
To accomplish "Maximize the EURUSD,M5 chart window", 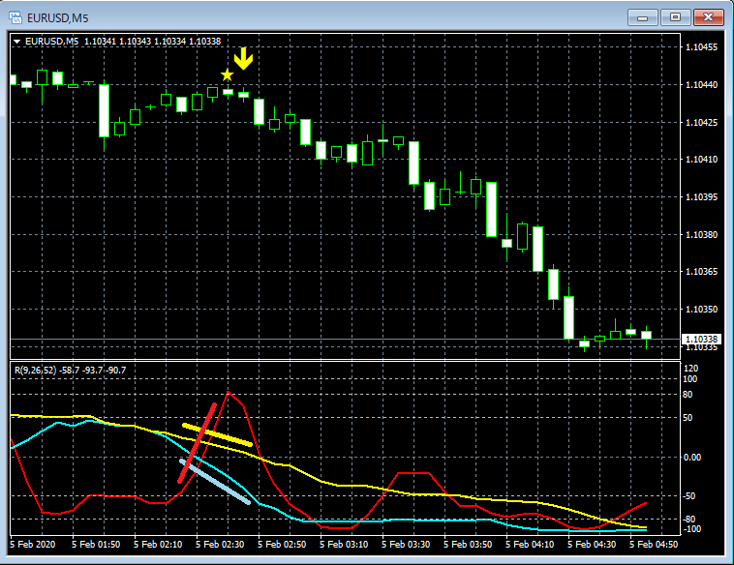I will pyautogui.click(x=675, y=17).
